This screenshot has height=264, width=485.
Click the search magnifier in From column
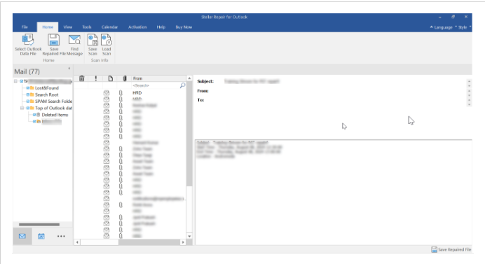click(x=182, y=85)
